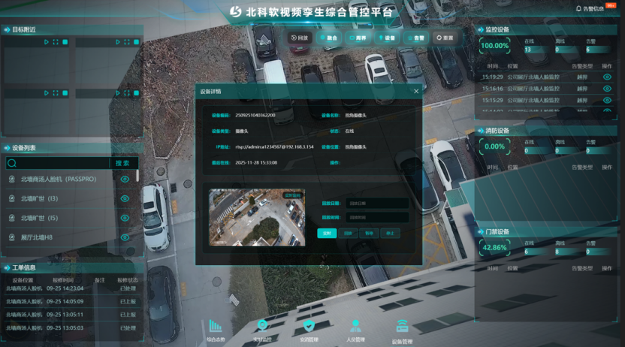Toggle the 融合 toolbar button
The height and width of the screenshot is (347, 625).
(x=329, y=38)
